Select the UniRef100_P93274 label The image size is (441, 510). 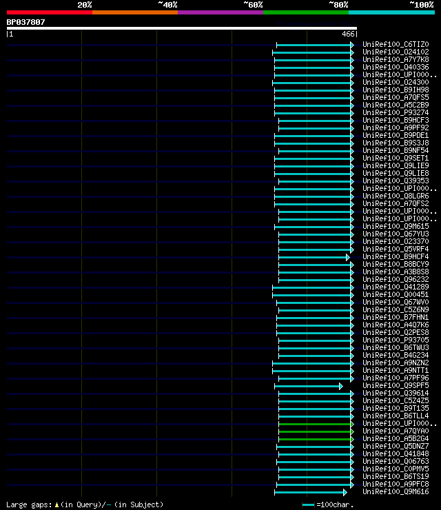click(x=396, y=112)
